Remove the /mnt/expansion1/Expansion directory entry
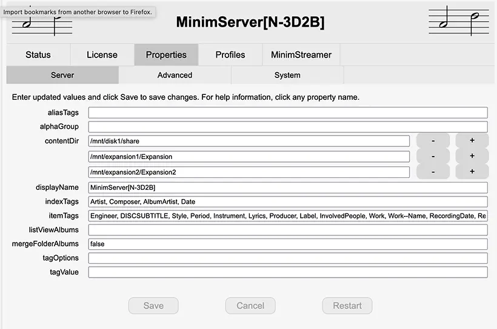The image size is (497, 329). [x=433, y=156]
